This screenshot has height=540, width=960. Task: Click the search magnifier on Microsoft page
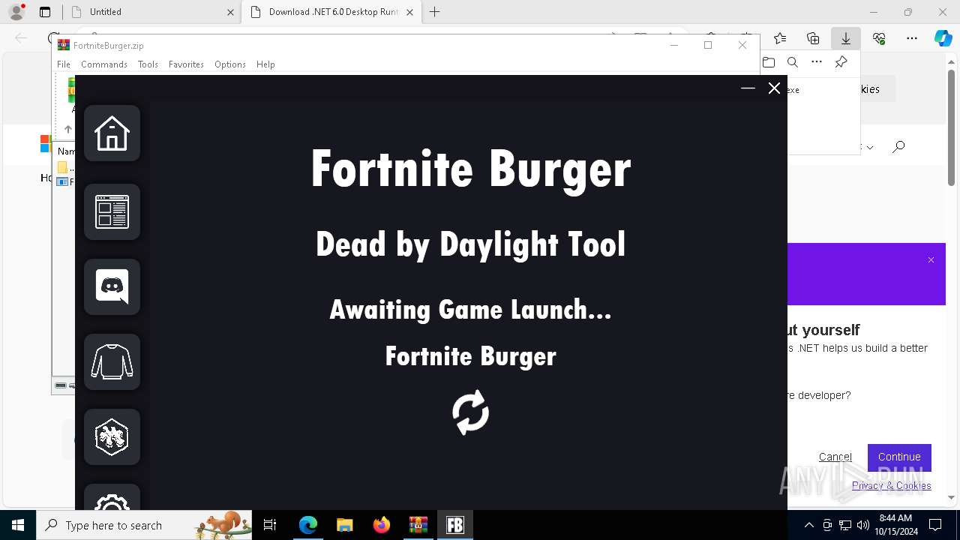[x=898, y=147]
